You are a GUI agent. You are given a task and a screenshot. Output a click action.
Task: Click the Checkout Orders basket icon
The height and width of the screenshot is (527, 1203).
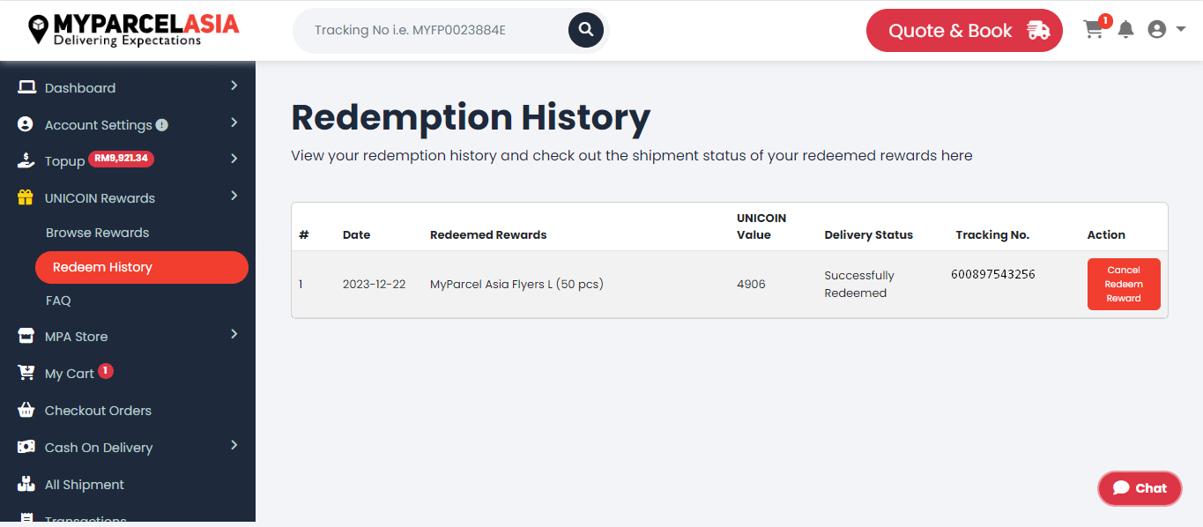26,410
